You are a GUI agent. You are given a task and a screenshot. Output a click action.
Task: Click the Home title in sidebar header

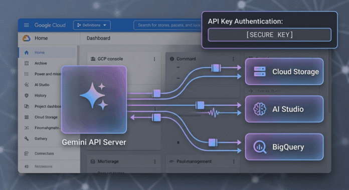[41, 38]
